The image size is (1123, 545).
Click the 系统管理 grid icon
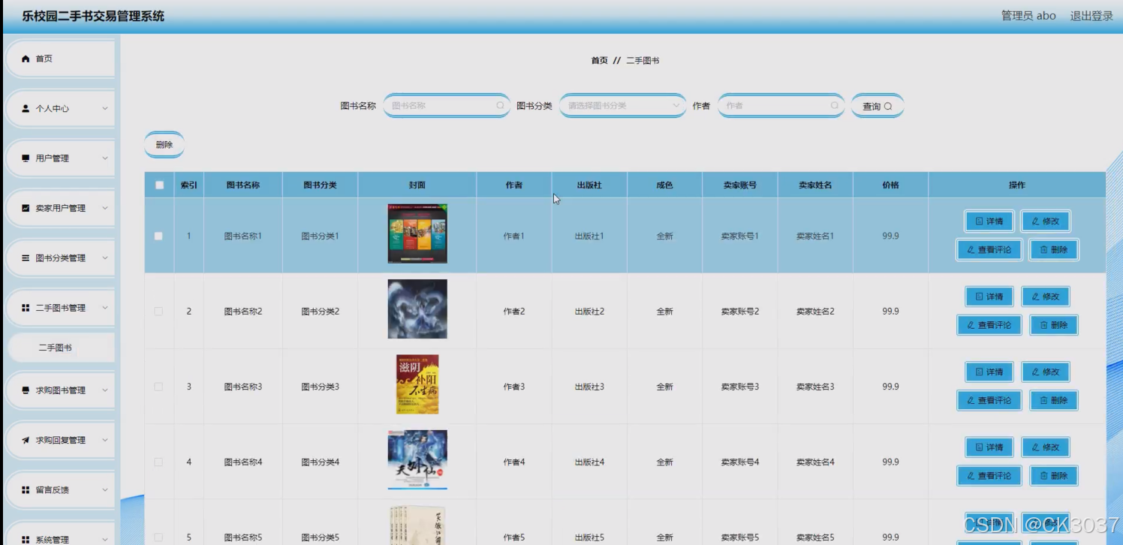point(26,540)
